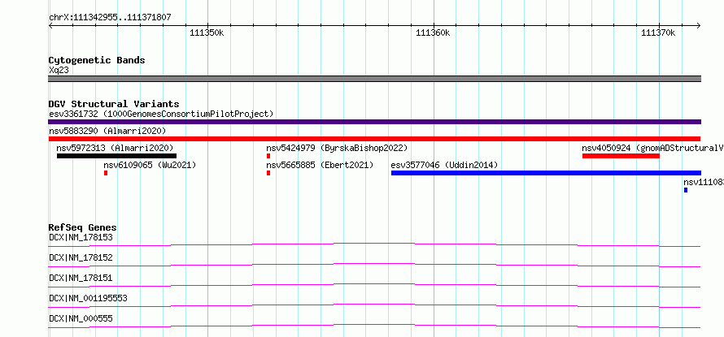Click the 111350k ruler tick label
724x337 pixels.
tap(207, 33)
